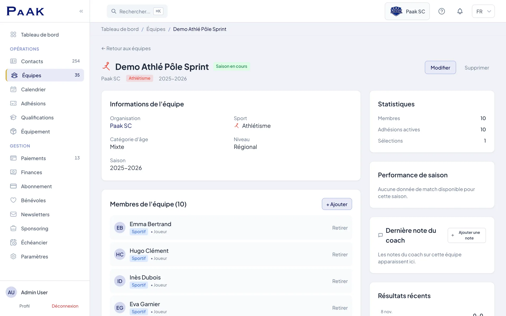Click the Abonnement credit card icon
Image resolution: width=506 pixels, height=316 pixels.
tap(13, 186)
